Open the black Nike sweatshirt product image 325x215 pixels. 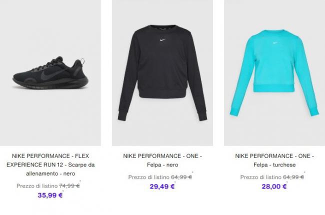[162, 73]
